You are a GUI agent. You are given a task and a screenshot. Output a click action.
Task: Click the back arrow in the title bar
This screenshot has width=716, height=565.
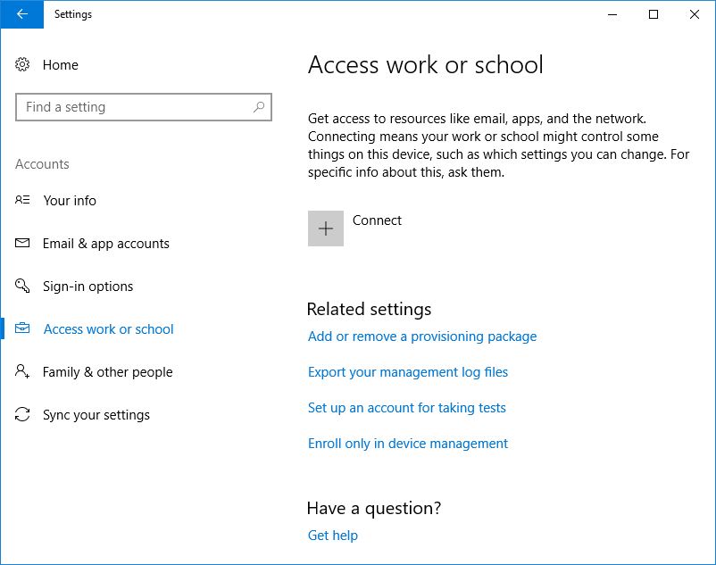pyautogui.click(x=21, y=15)
